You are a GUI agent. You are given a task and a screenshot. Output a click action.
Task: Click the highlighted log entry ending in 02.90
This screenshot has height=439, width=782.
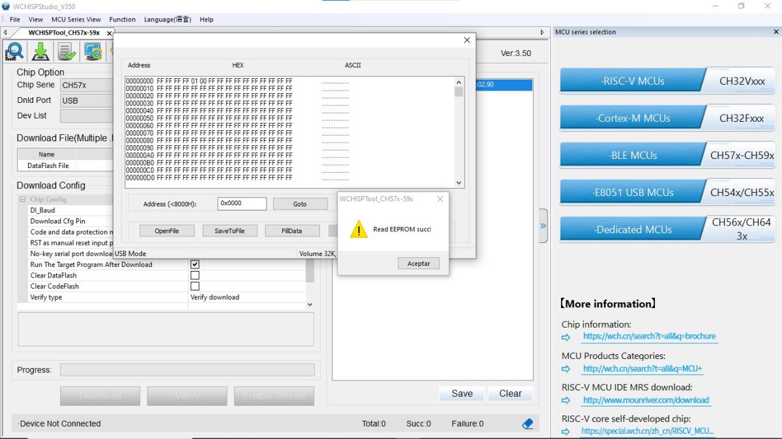coord(504,85)
